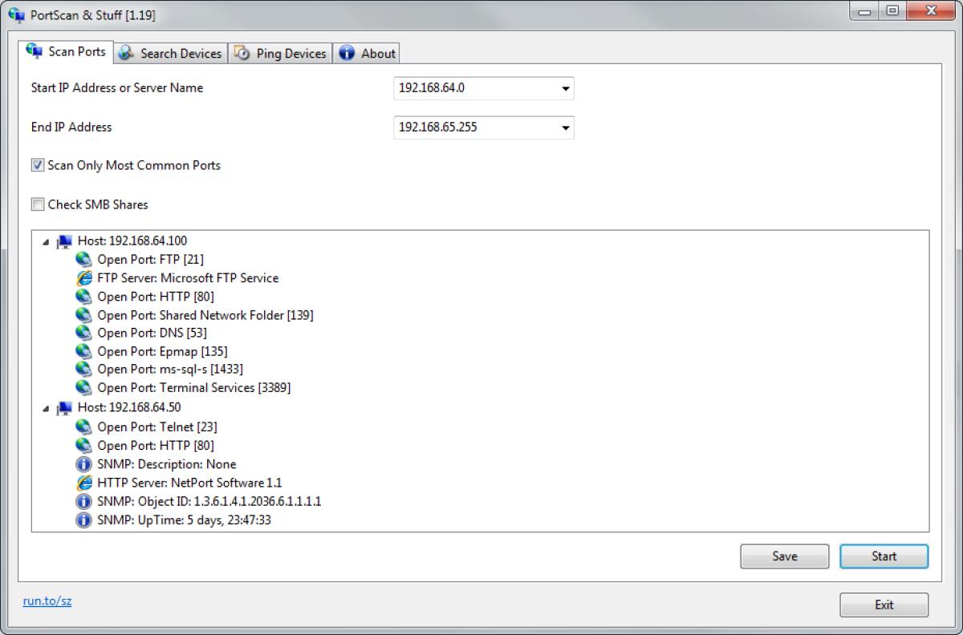963x635 pixels.
Task: Open the Start IP Address dropdown
Action: 567,88
